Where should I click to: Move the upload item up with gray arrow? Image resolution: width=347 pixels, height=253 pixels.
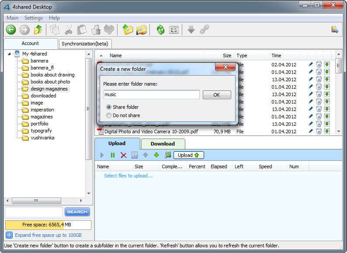coord(146,155)
